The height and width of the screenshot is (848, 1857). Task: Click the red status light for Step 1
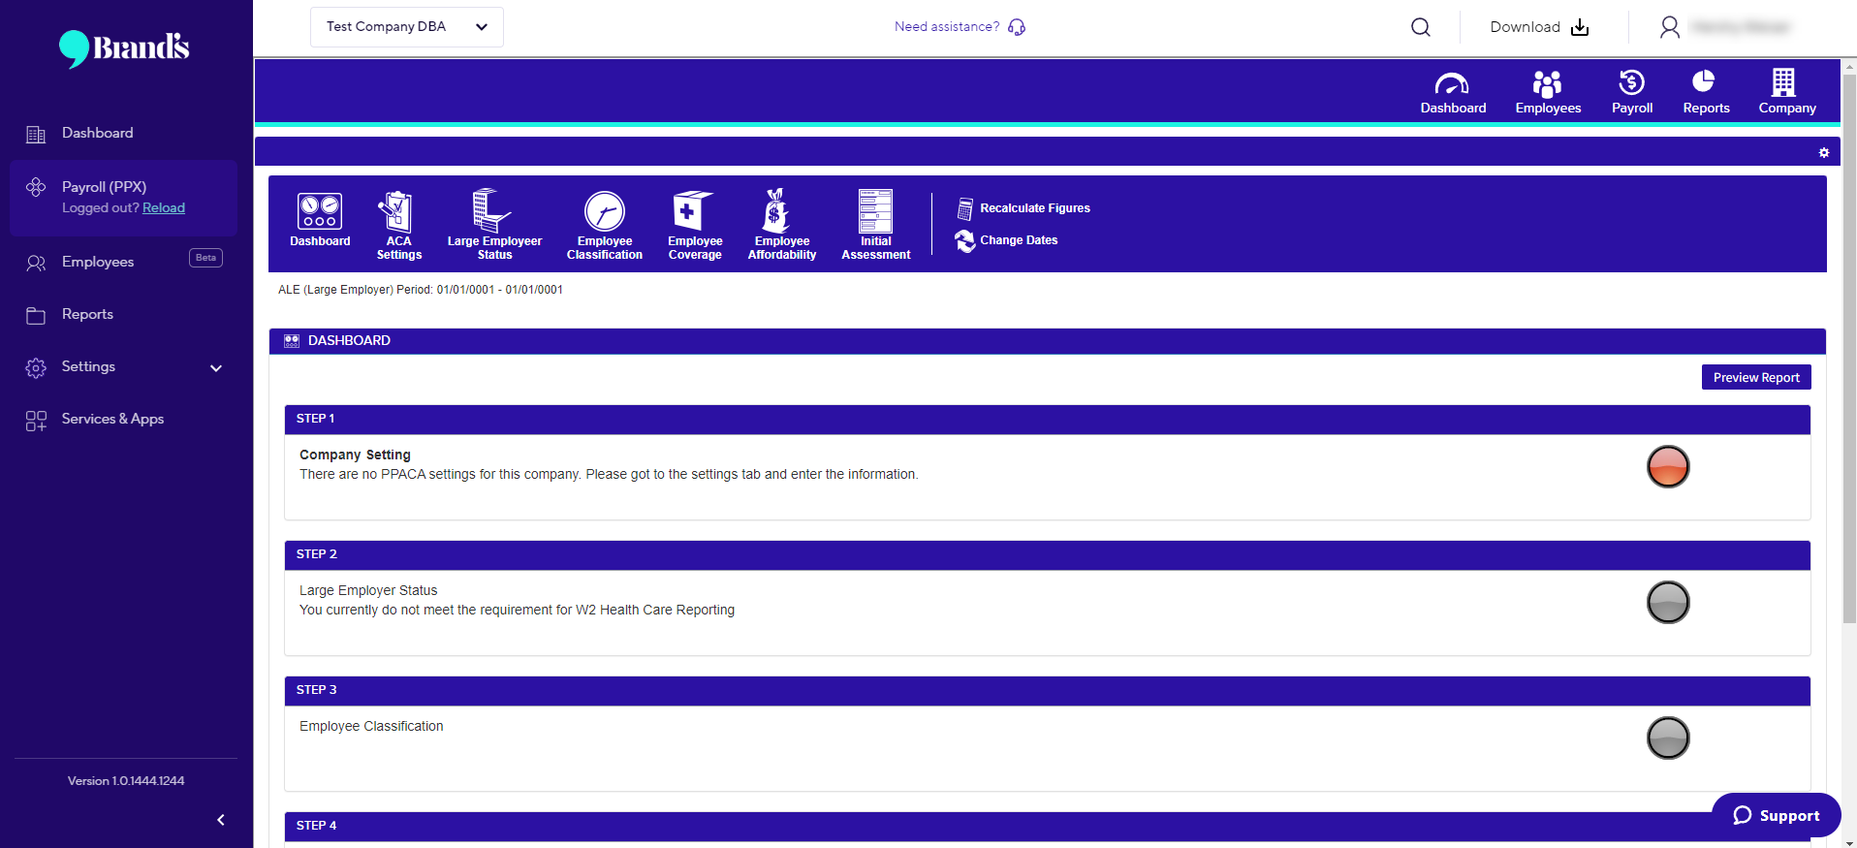[1668, 466]
